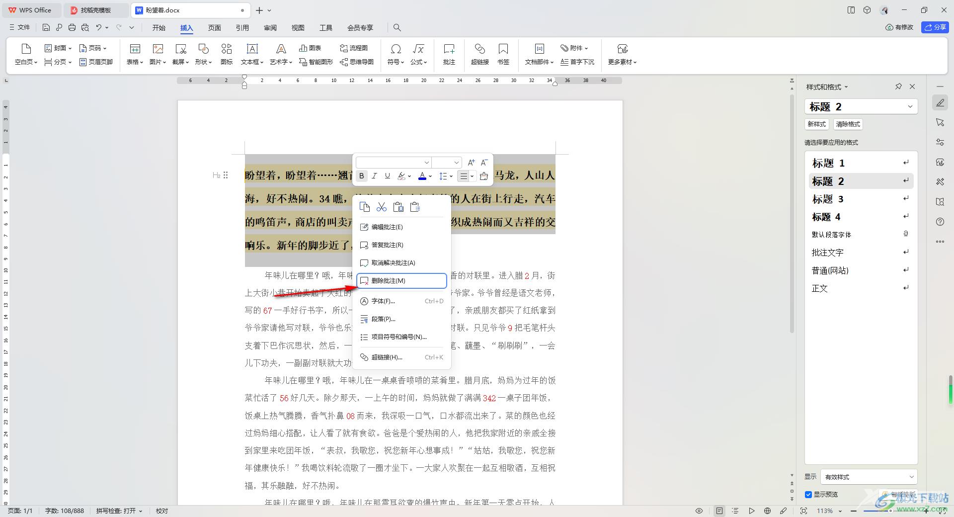Insert a mind map (思维导图)
954x517 pixels.
(357, 62)
